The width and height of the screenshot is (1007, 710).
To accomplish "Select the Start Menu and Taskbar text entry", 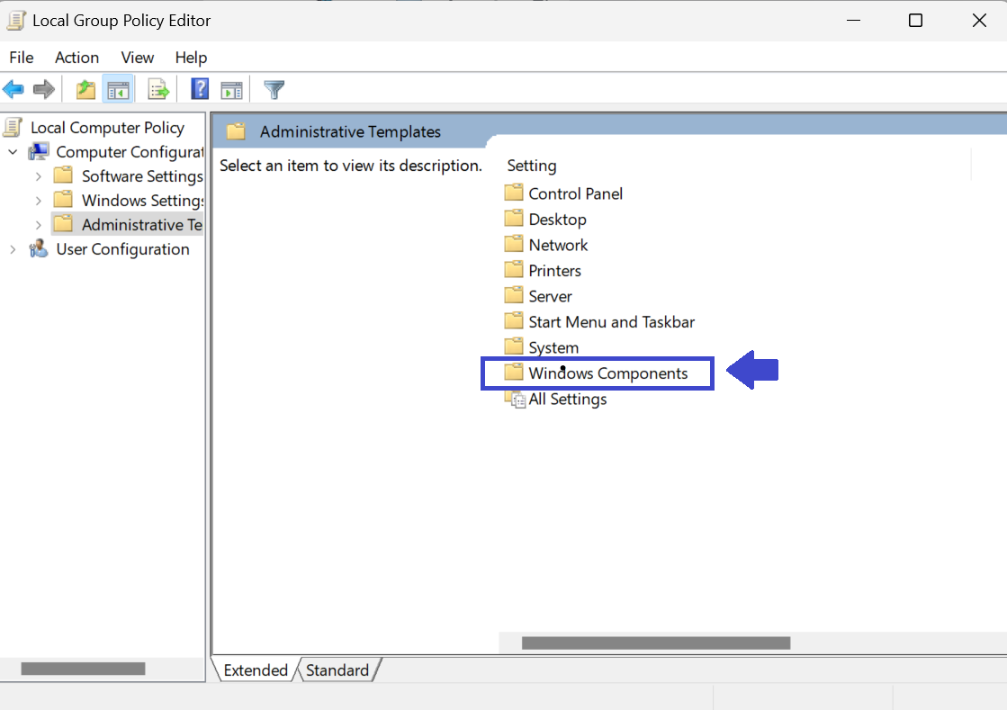I will pos(611,322).
